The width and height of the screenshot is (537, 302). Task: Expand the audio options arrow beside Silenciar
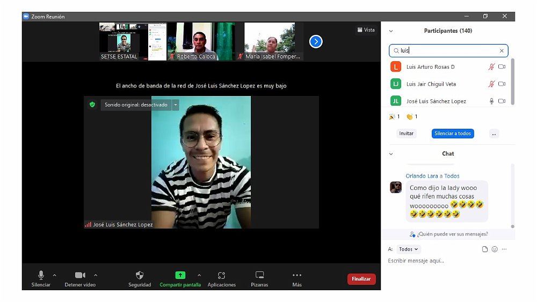pos(54,275)
